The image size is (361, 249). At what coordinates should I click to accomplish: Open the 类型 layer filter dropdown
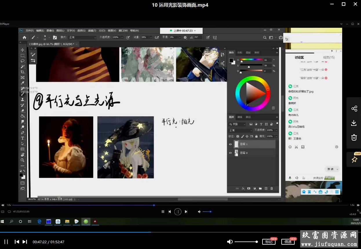point(238,124)
